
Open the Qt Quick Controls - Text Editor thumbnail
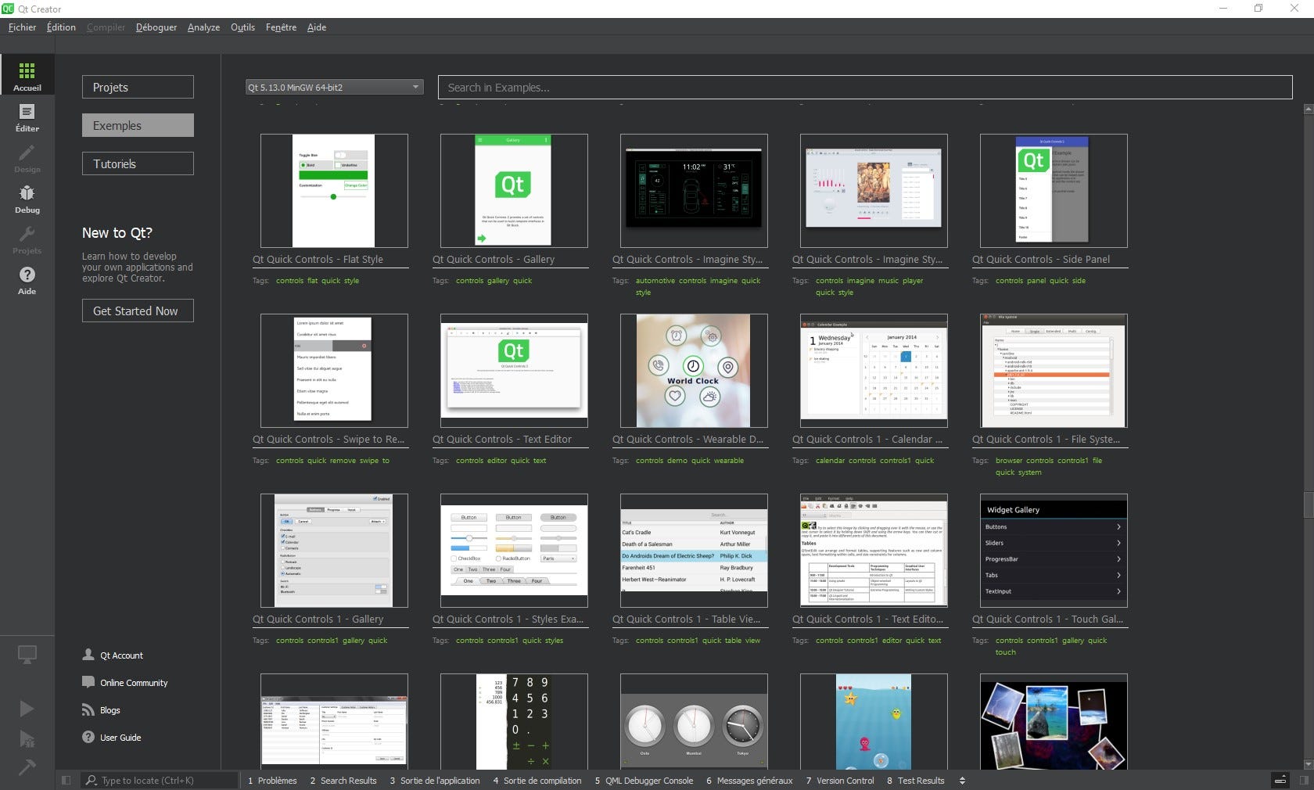pyautogui.click(x=514, y=371)
